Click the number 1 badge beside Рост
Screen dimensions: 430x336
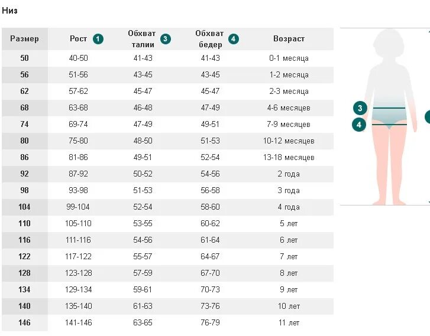click(98, 39)
